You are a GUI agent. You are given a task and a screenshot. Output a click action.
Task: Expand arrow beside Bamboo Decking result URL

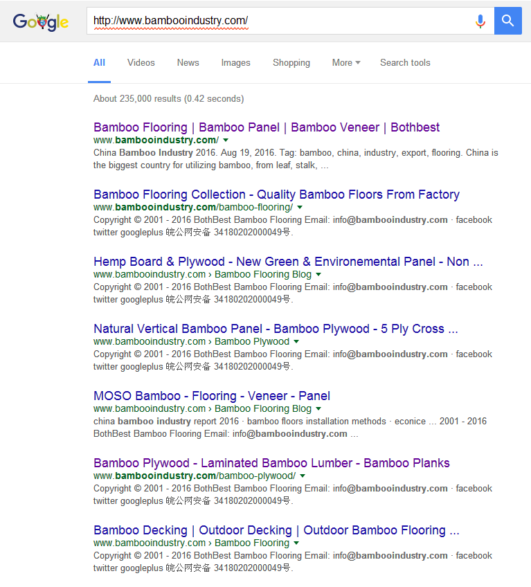pos(296,543)
